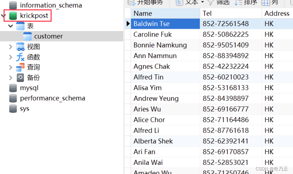Image resolution: width=293 pixels, height=174 pixels.
Task: Select the information_schema label
Action: pyautogui.click(x=51, y=5)
